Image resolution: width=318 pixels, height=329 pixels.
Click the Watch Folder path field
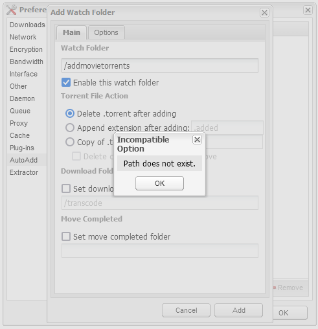tap(160, 65)
